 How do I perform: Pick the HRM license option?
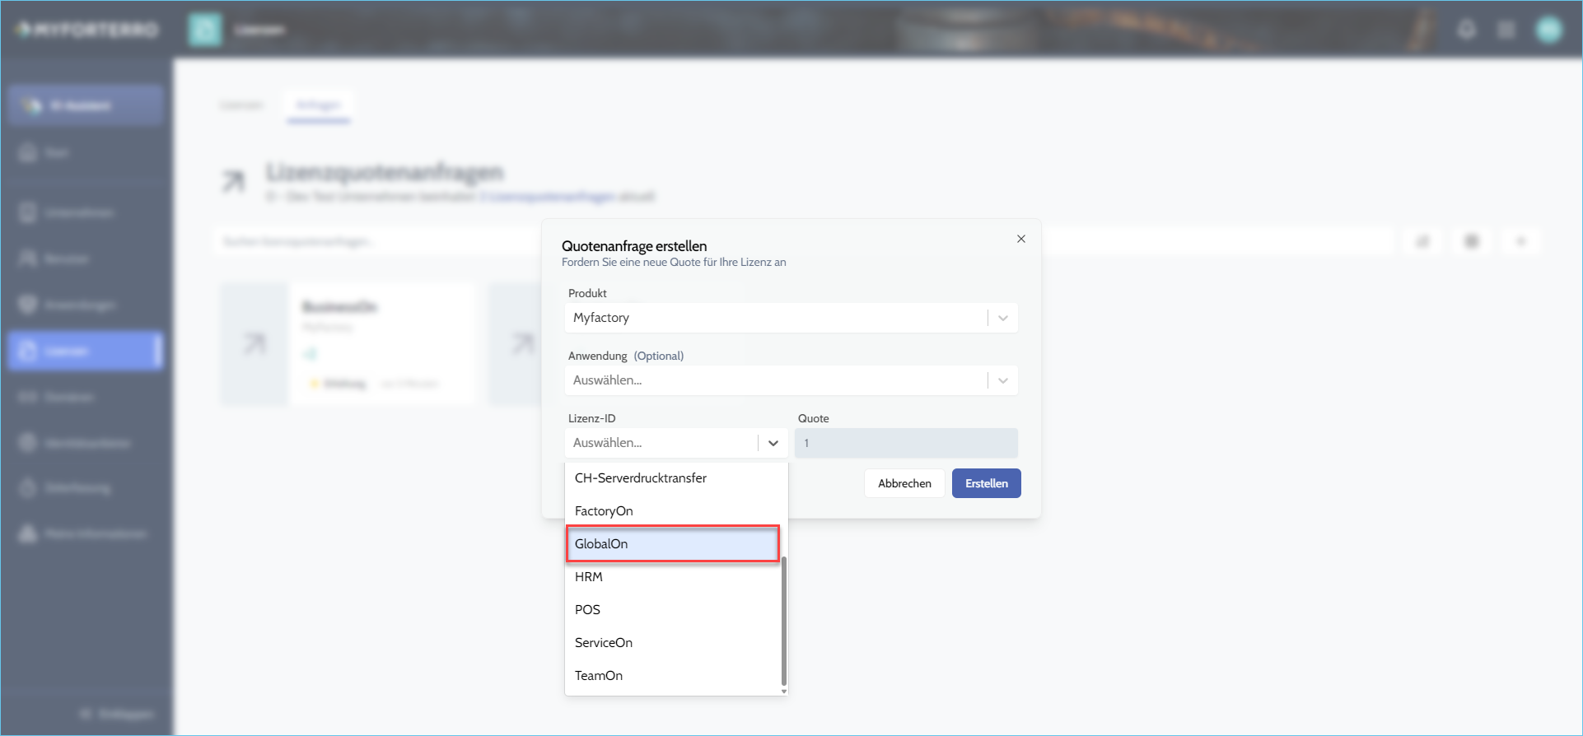pos(672,577)
